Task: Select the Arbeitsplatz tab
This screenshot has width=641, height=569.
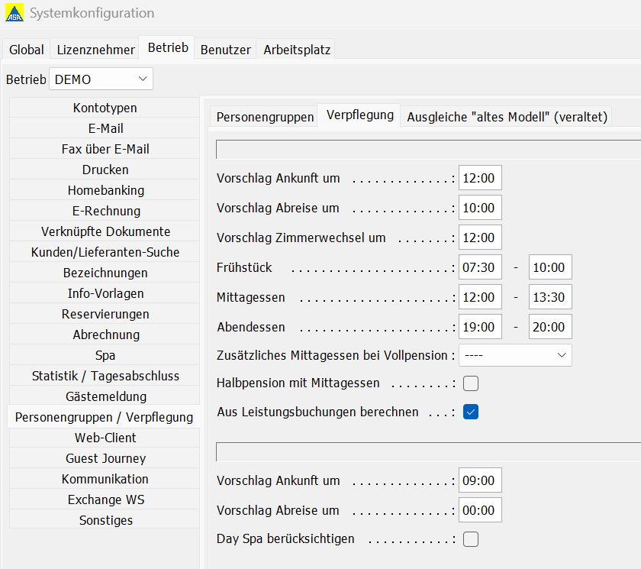Action: click(x=297, y=50)
